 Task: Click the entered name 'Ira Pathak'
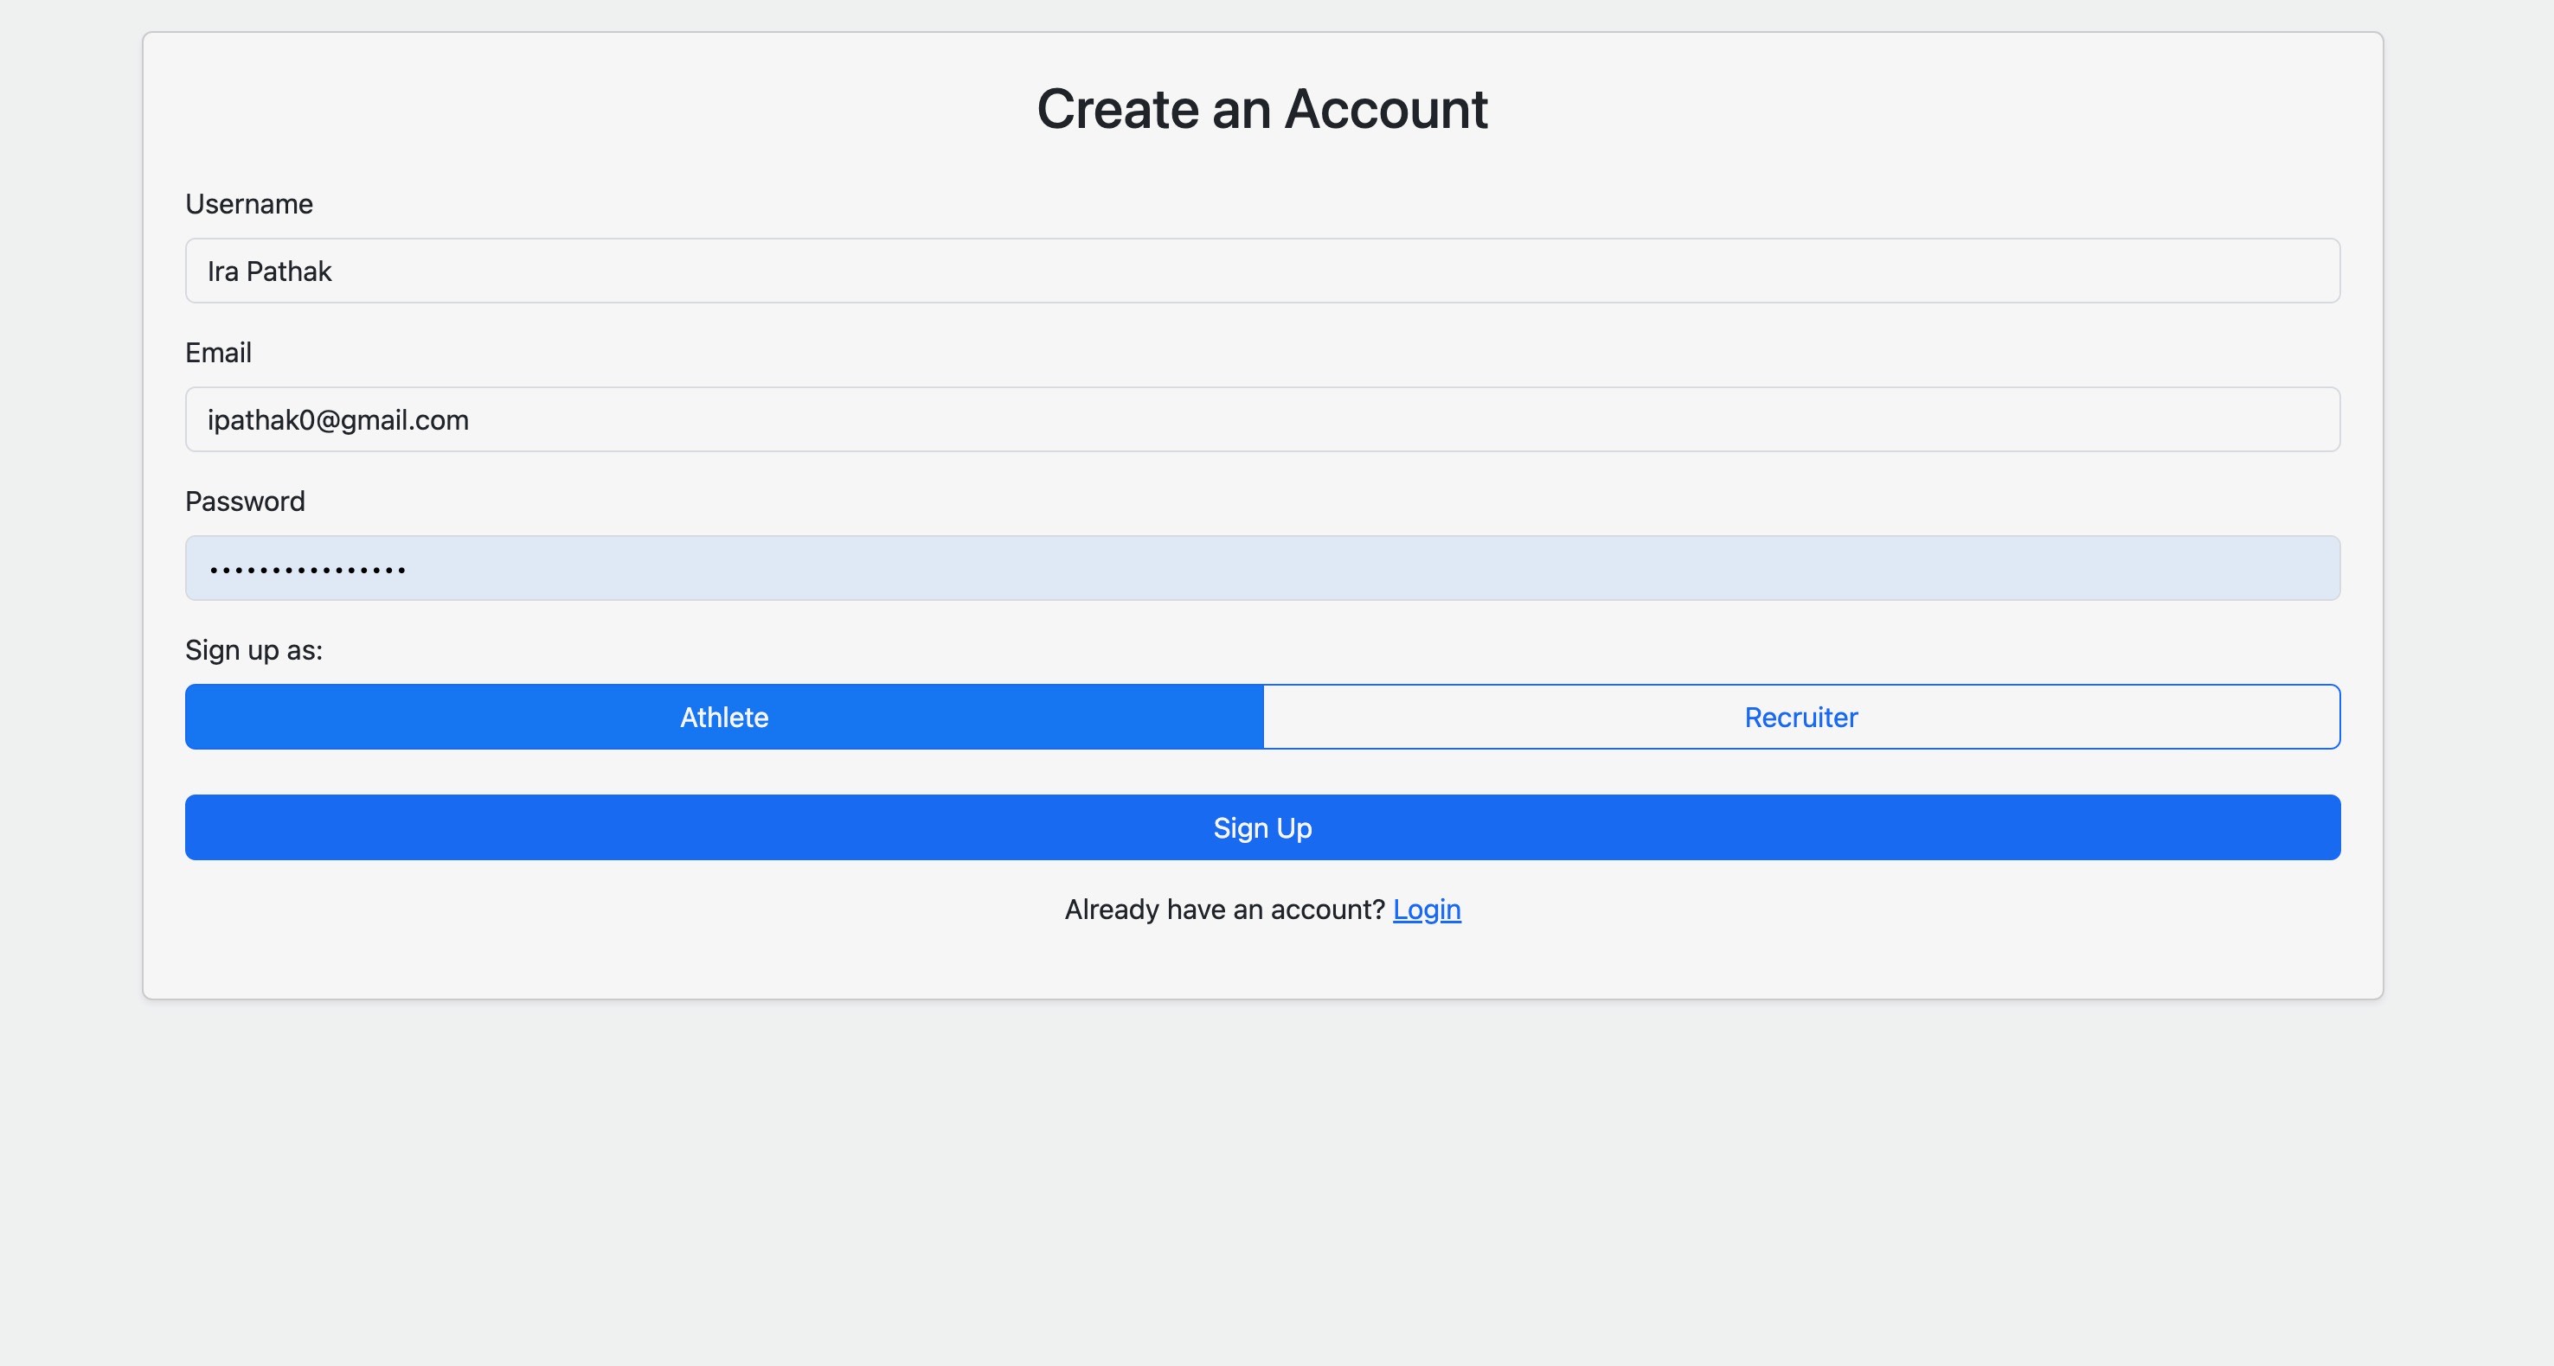(x=270, y=271)
